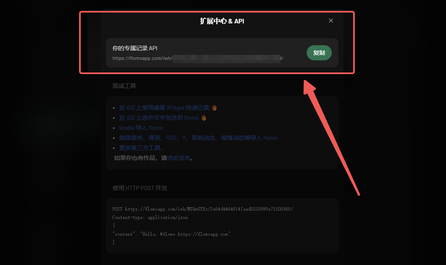Click the blurred token part of the API URL

(226, 59)
